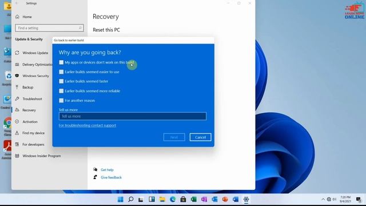This screenshot has width=366, height=206.
Task: Select Troubleshoot in the sidebar
Action: click(x=32, y=99)
